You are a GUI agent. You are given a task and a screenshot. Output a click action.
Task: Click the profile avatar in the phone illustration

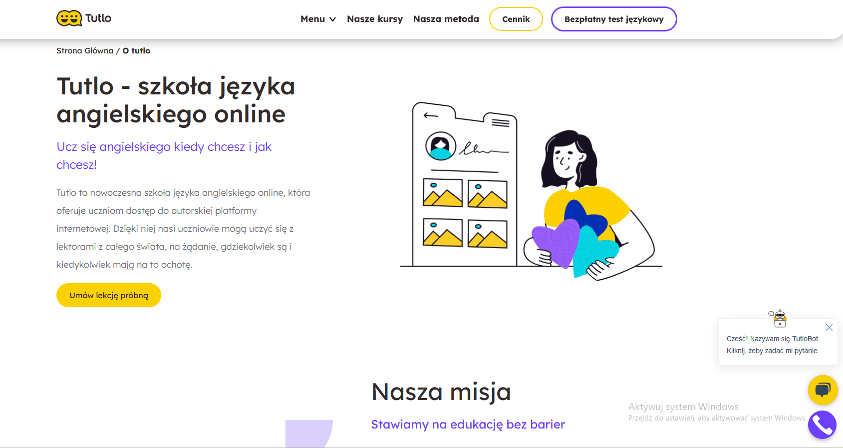pos(441,146)
